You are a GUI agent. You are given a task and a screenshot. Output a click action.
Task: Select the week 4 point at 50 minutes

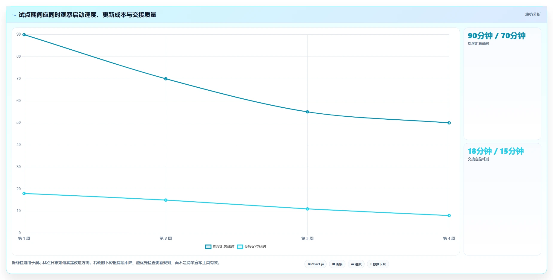tap(449, 123)
